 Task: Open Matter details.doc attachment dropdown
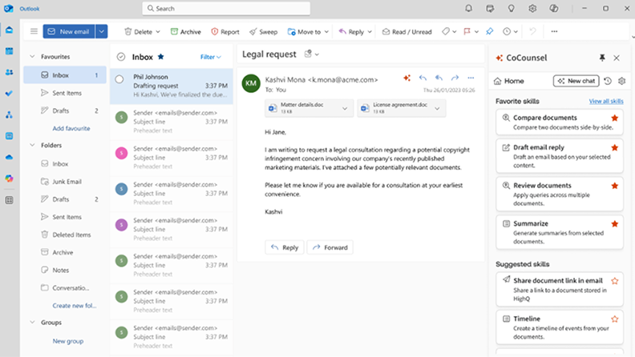346,108
